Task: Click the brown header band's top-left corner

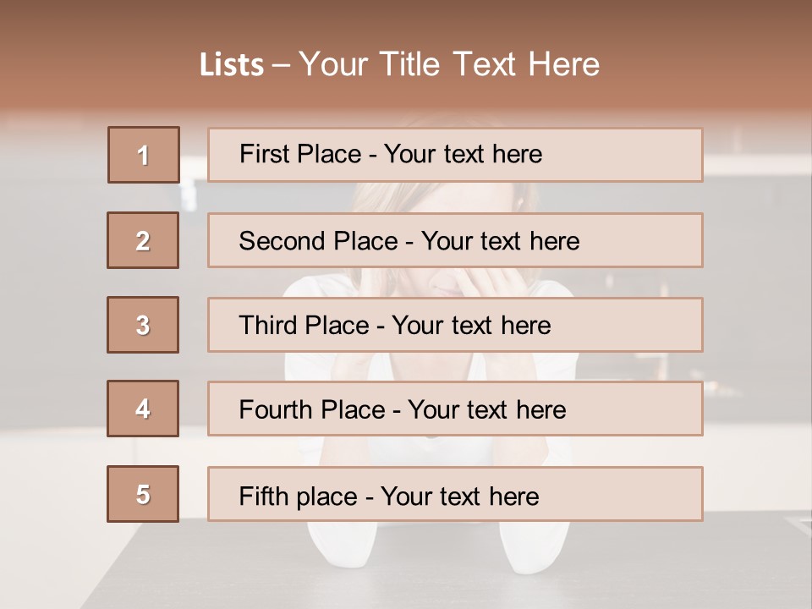Action: (7, 7)
